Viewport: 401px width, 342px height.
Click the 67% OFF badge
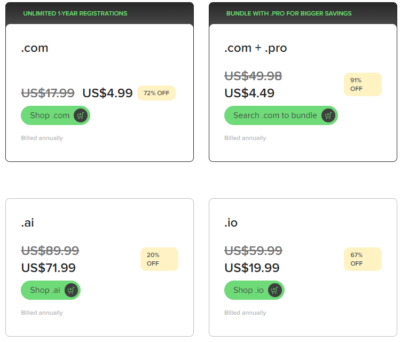pyautogui.click(x=363, y=259)
